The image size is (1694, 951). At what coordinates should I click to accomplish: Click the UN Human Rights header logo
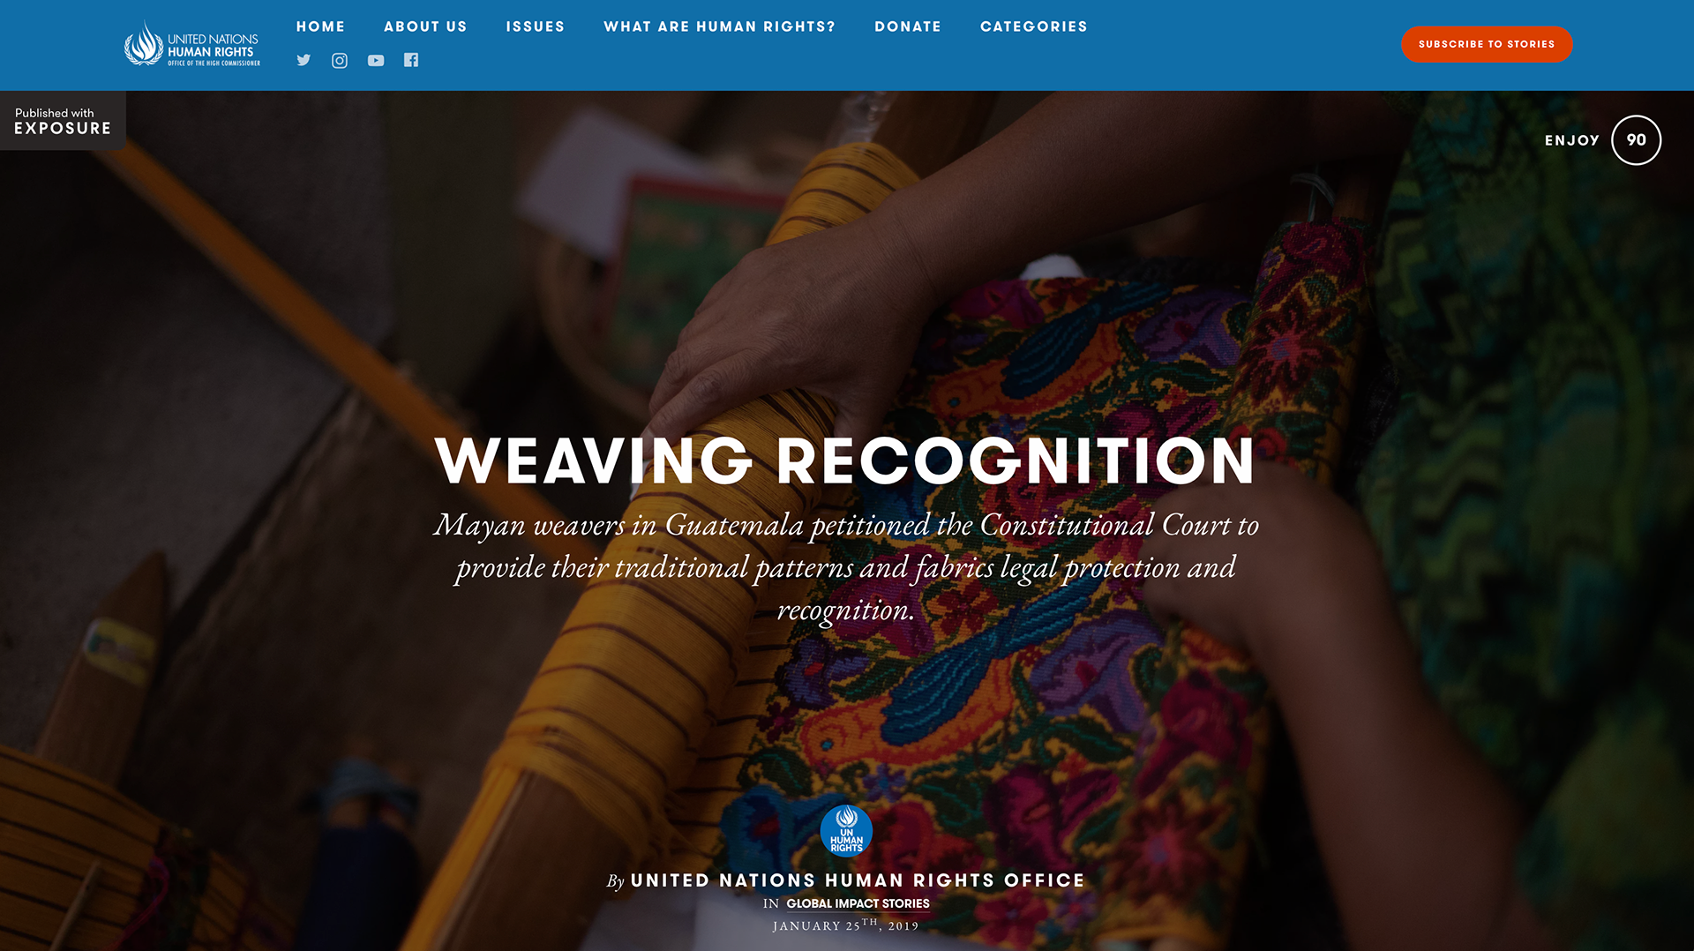point(192,44)
